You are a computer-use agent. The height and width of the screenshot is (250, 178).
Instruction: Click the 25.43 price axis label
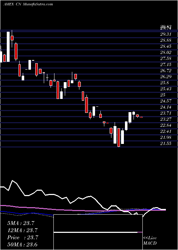(x=166, y=89)
